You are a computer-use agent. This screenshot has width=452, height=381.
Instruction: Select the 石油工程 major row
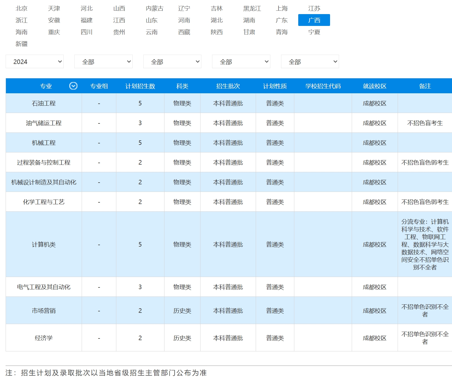click(44, 103)
